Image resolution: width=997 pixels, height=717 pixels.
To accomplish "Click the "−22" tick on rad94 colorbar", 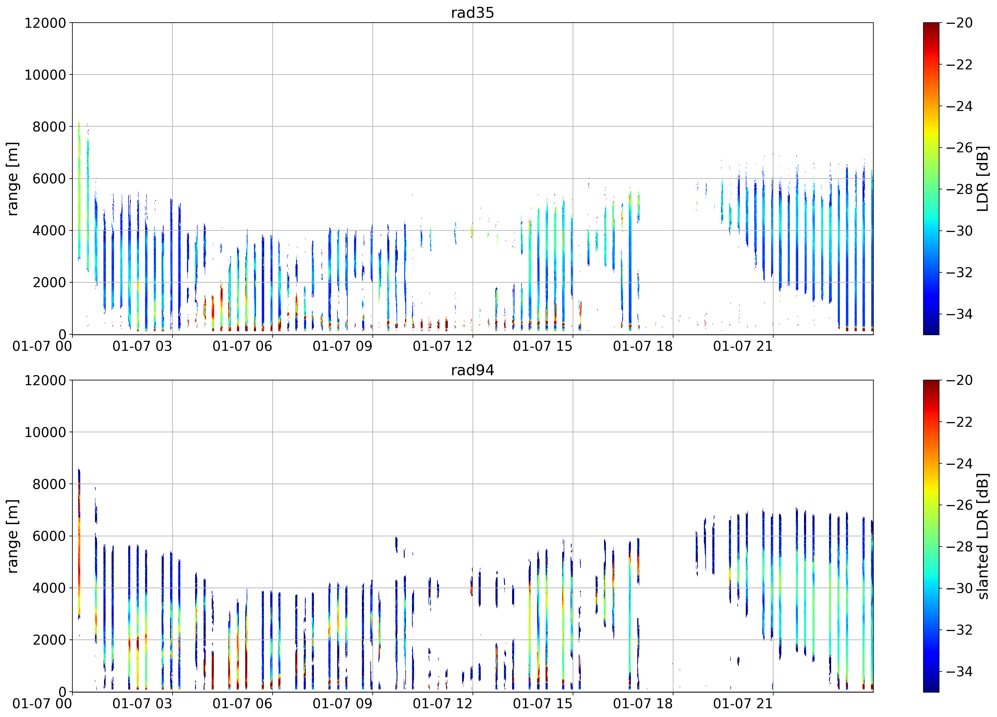I will pyautogui.click(x=959, y=422).
